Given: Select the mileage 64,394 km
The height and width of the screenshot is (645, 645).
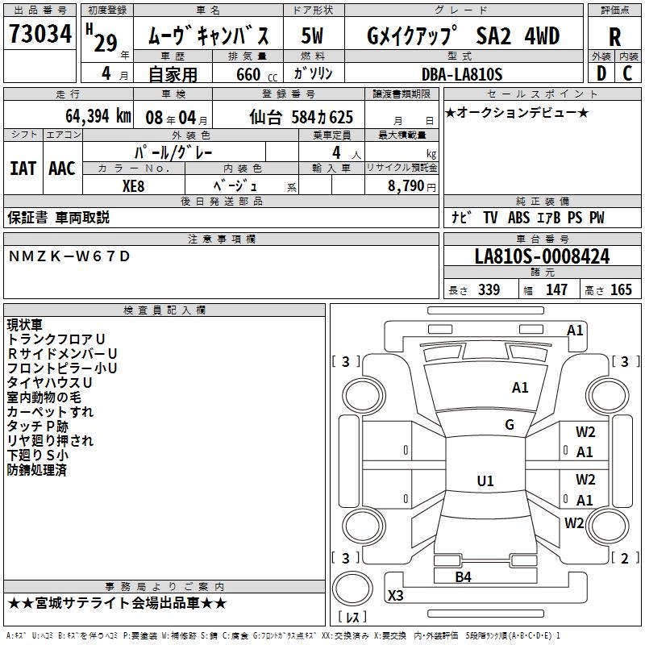Looking at the screenshot, I should pyautogui.click(x=98, y=116).
